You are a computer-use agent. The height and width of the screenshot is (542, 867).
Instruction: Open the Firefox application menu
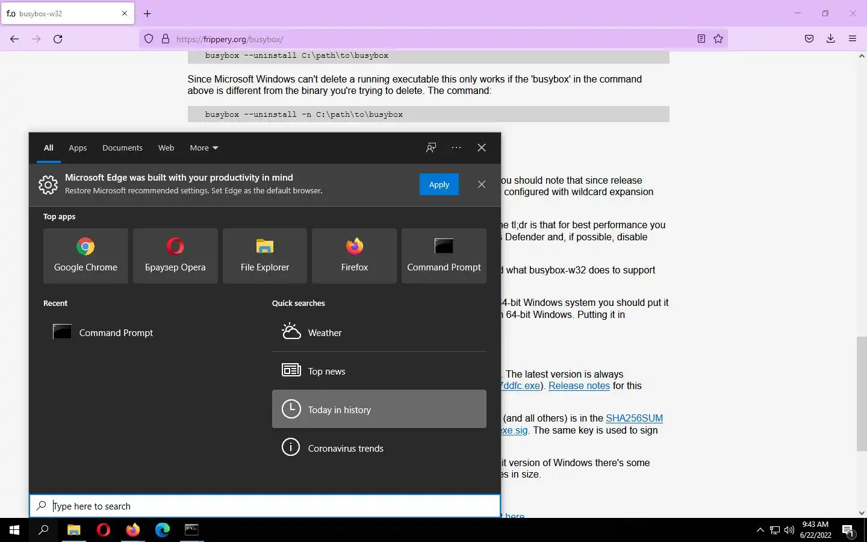point(853,39)
